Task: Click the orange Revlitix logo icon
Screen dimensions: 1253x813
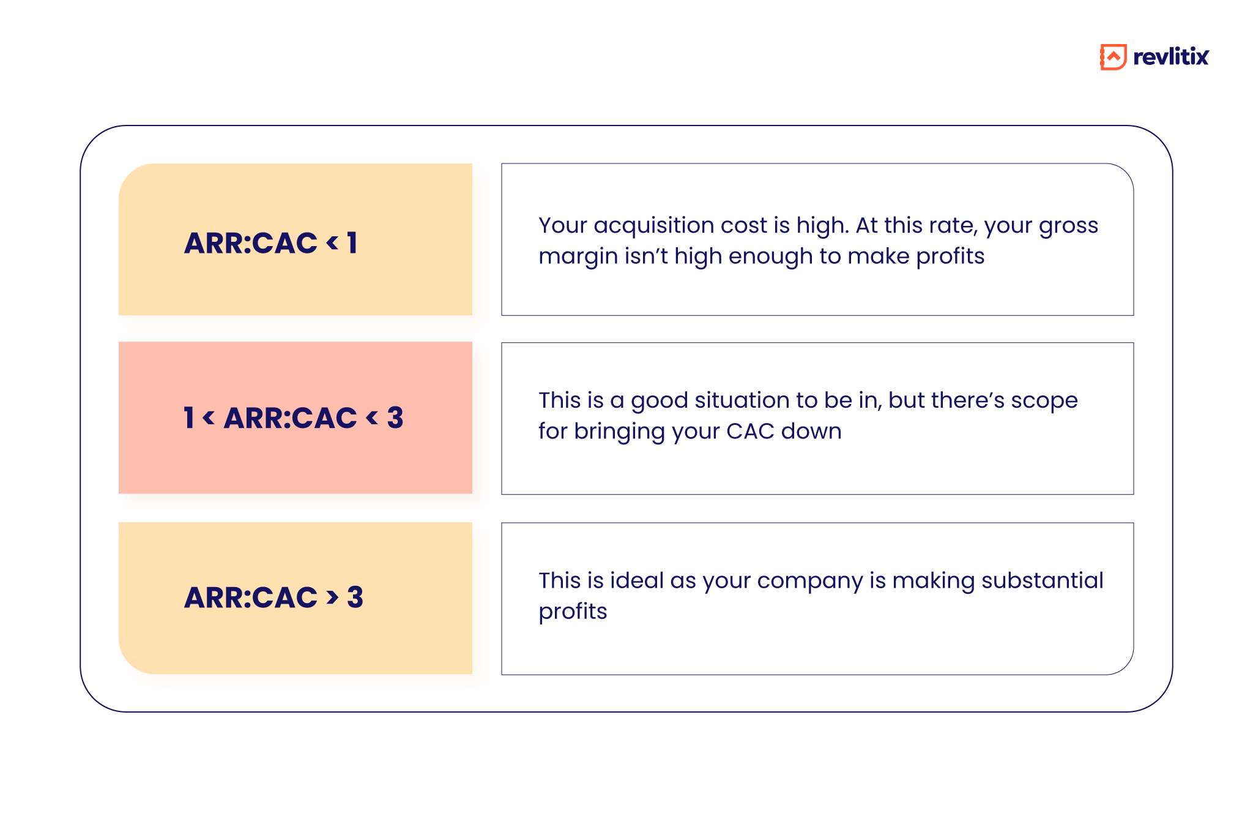Action: pyautogui.click(x=1113, y=57)
